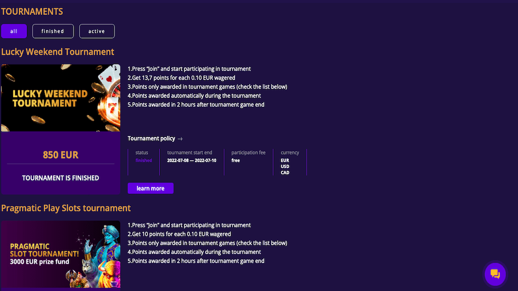Click the TOURNAMENTS page heading
518x291 pixels.
click(x=32, y=11)
